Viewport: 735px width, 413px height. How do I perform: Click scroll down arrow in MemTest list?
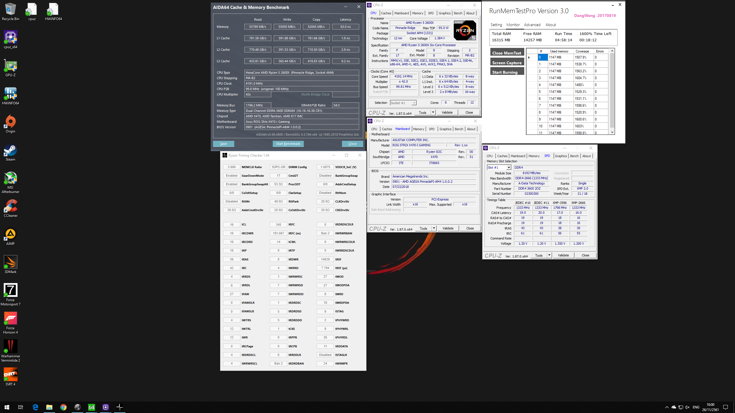tap(612, 132)
